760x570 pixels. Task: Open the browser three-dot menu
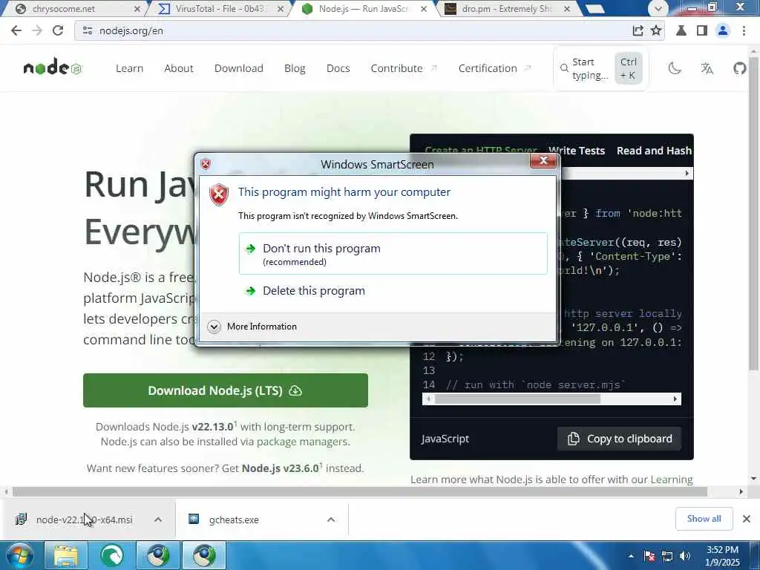(x=744, y=30)
